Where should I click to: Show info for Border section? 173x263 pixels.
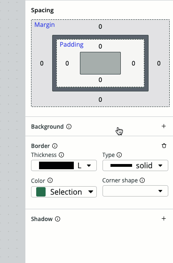click(55, 146)
